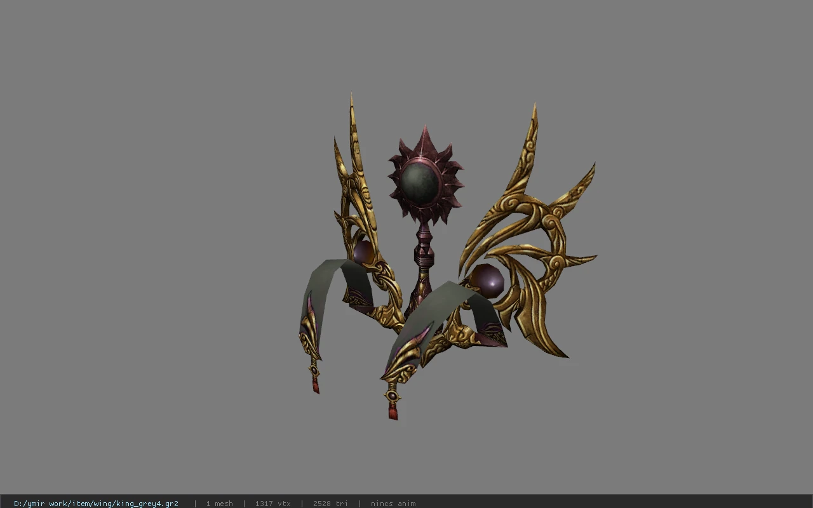Click the file path king_grey4.gr2
The width and height of the screenshot is (813, 508).
[96, 504]
